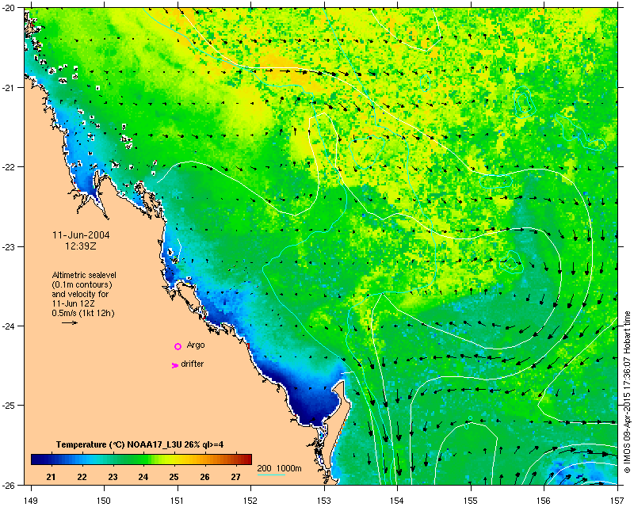Screen dimensions: 634x507
Task: Click the "drifter" legend label
Action: 192,364
